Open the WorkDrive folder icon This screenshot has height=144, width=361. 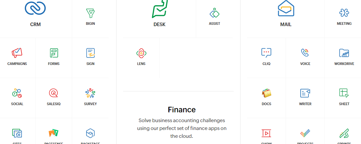pyautogui.click(x=344, y=53)
